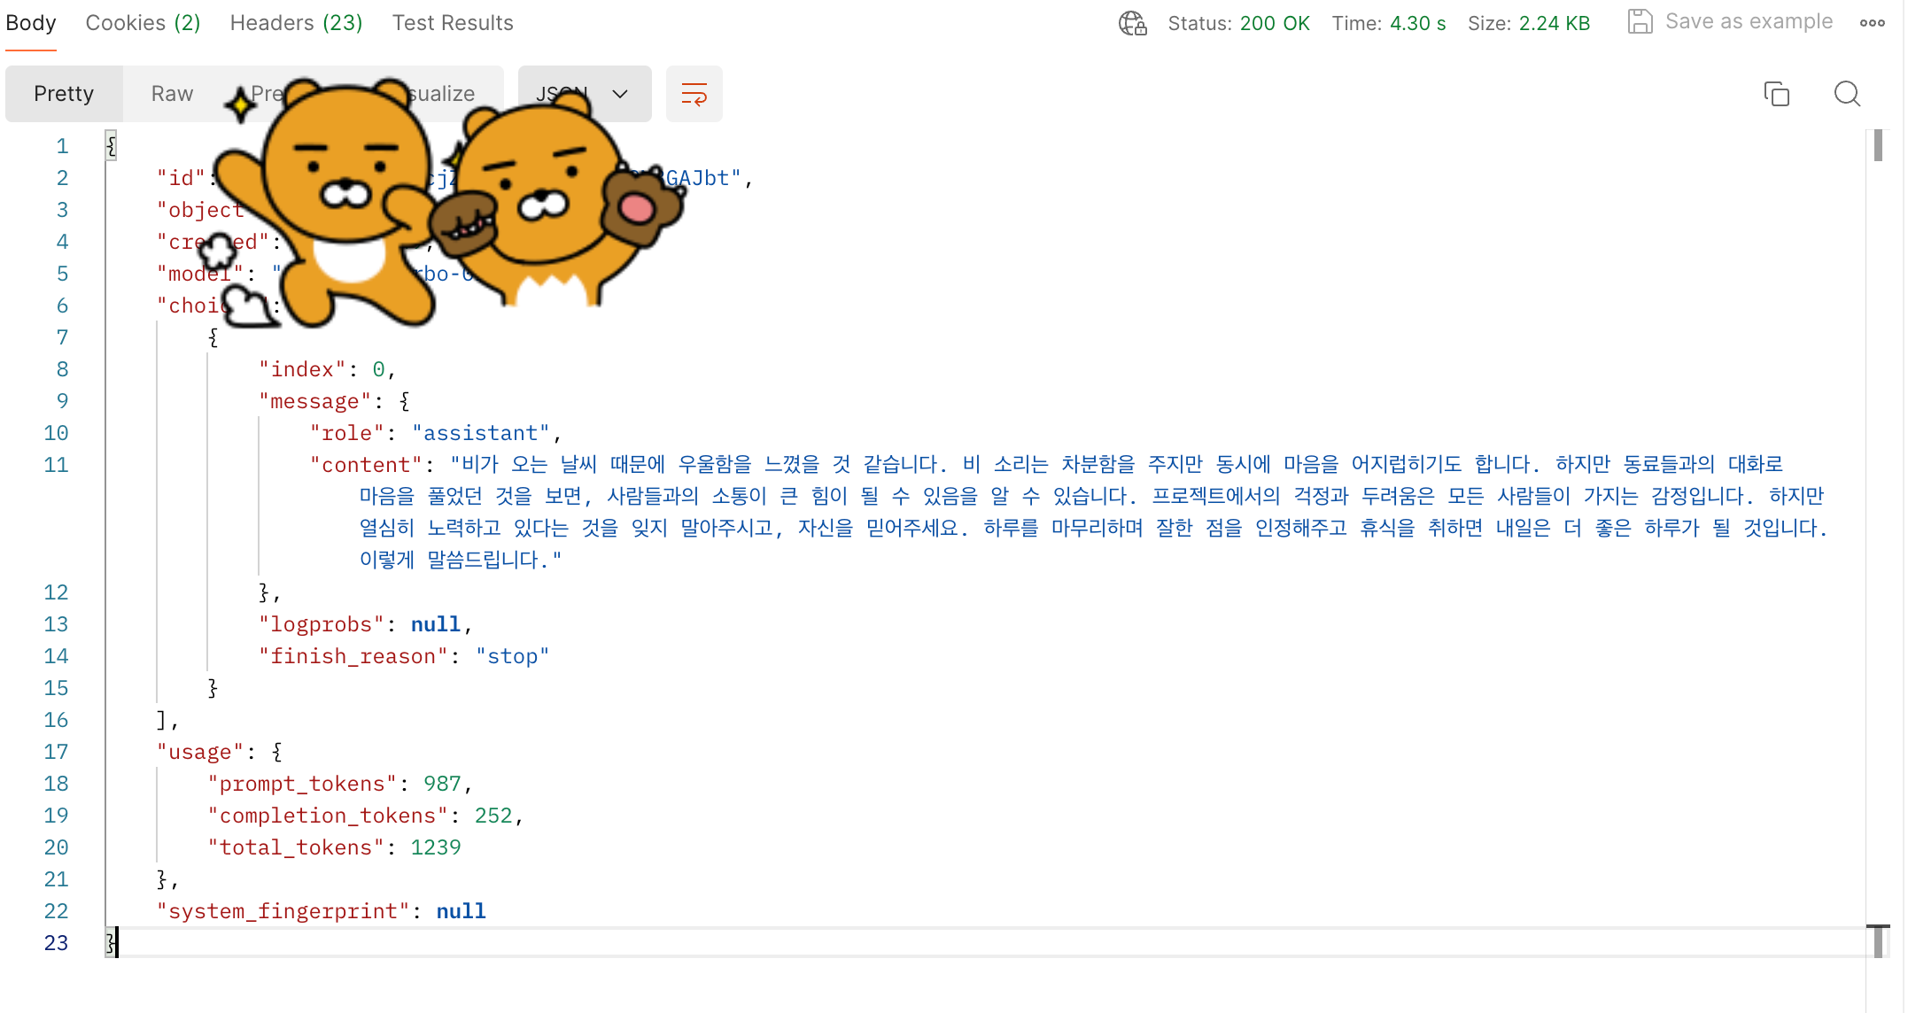The image size is (1908, 1013).
Task: Click line number 17 in gutter
Action: tap(56, 752)
